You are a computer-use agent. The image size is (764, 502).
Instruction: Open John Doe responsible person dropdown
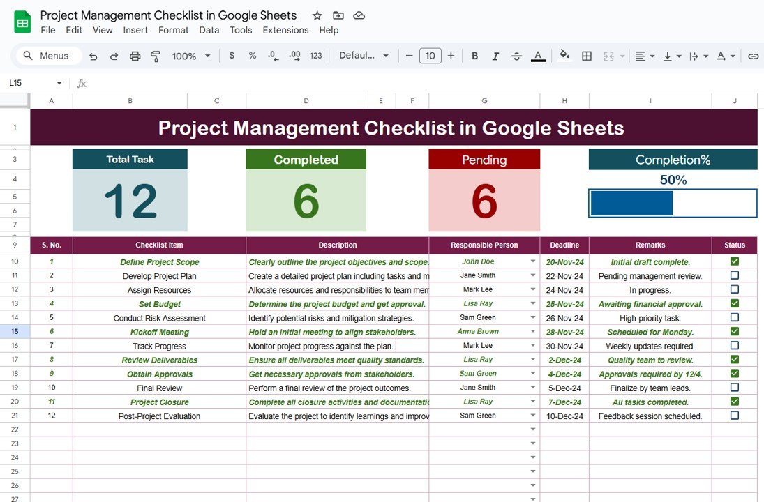(532, 261)
